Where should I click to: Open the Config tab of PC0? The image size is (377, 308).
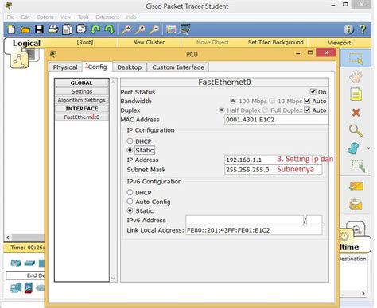(97, 67)
